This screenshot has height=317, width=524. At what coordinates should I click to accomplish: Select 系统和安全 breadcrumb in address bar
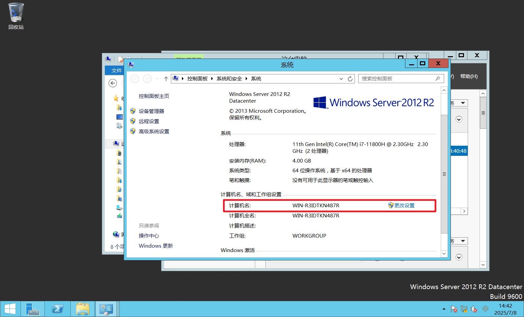pos(229,79)
